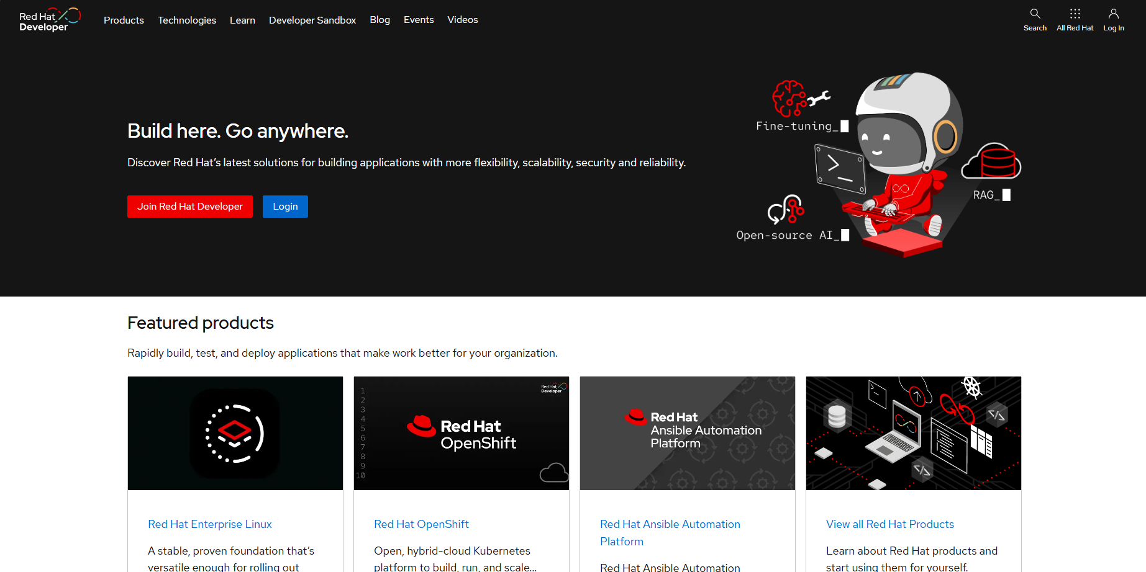Open View all Red Hat Products link
Image resolution: width=1146 pixels, height=572 pixels.
pos(890,524)
